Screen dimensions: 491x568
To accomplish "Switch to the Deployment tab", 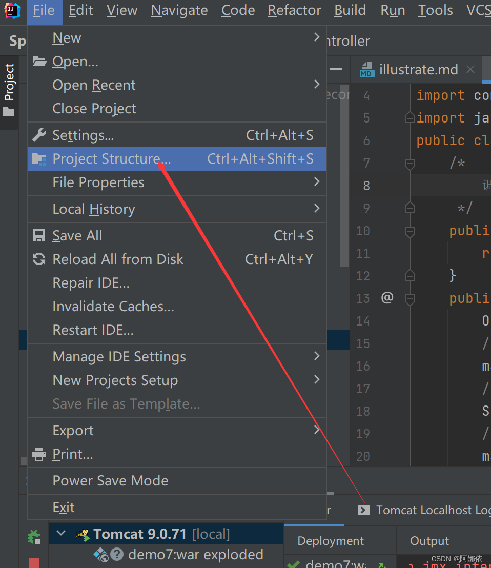I will click(x=331, y=541).
